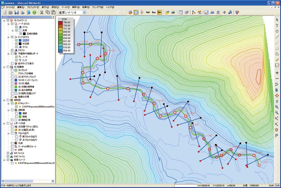The height and width of the screenshot is (188, 281).
Task: Toggle the GIS ファイル checkbox
Action: (x=8, y=153)
